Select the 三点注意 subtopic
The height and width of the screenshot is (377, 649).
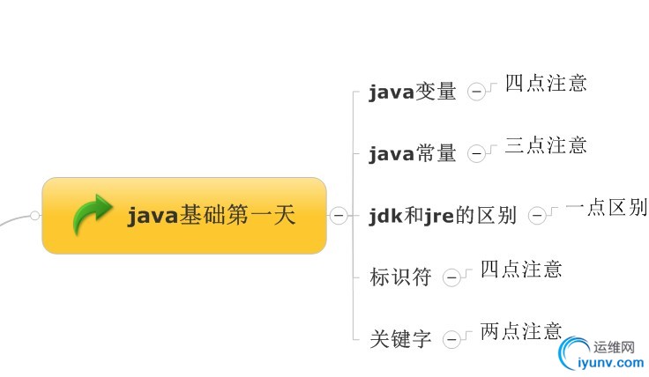[546, 145]
